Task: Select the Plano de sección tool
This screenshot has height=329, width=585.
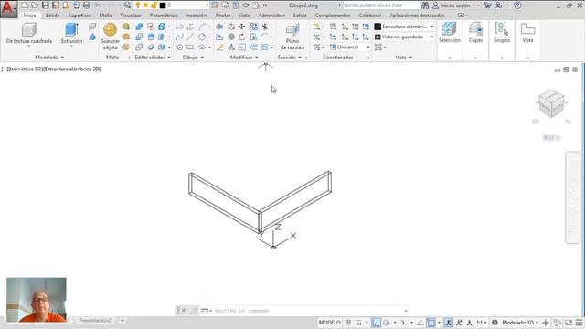Action: pos(292,37)
